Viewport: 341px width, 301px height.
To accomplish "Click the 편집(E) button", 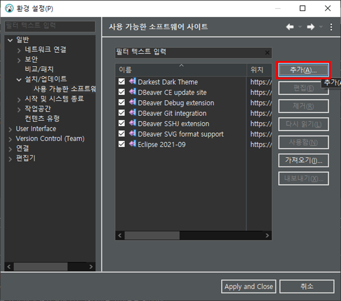I will [303, 88].
